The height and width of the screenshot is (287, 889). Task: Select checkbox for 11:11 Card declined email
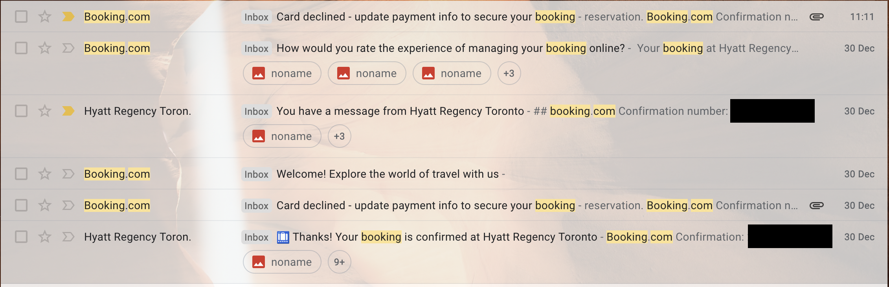tap(21, 17)
